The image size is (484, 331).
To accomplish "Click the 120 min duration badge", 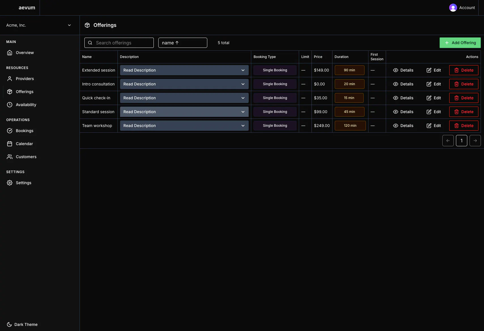I will click(x=350, y=126).
